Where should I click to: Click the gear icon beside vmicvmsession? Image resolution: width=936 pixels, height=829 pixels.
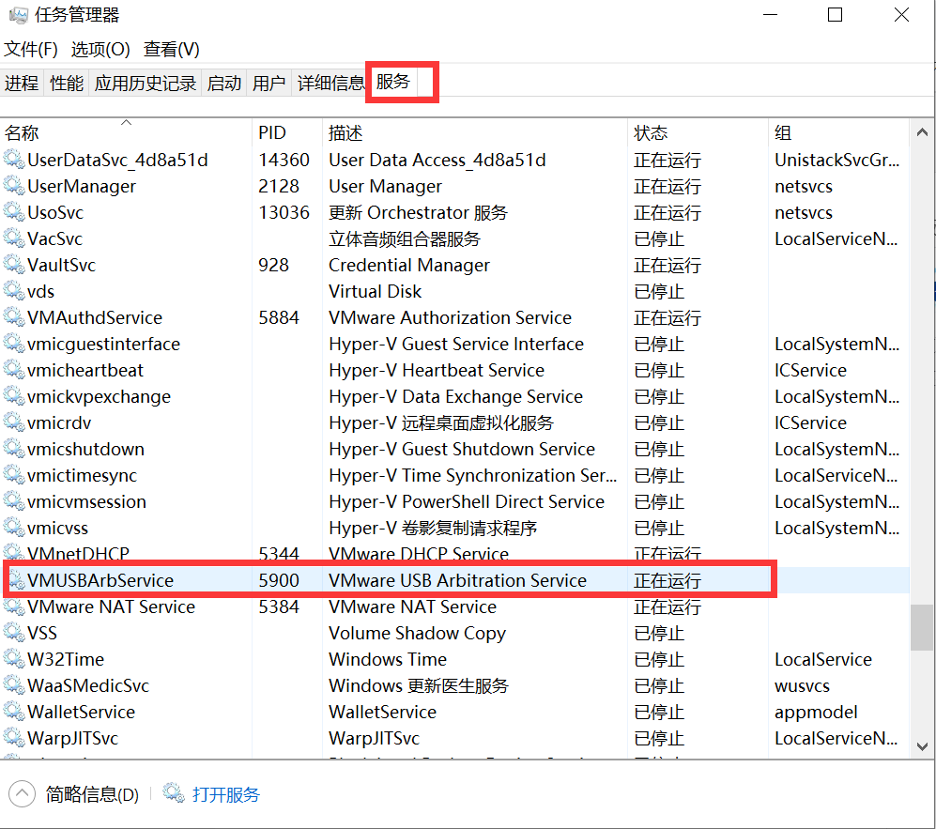pos(14,500)
